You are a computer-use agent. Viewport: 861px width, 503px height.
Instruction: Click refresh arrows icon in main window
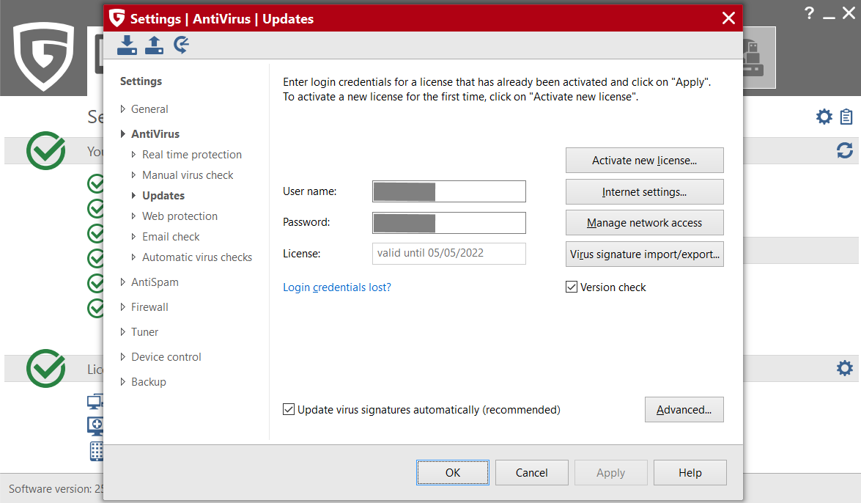[845, 150]
